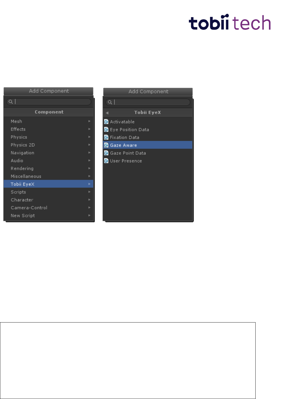Add the Activatable component
Screen dimensions: 292x399
pos(148,122)
